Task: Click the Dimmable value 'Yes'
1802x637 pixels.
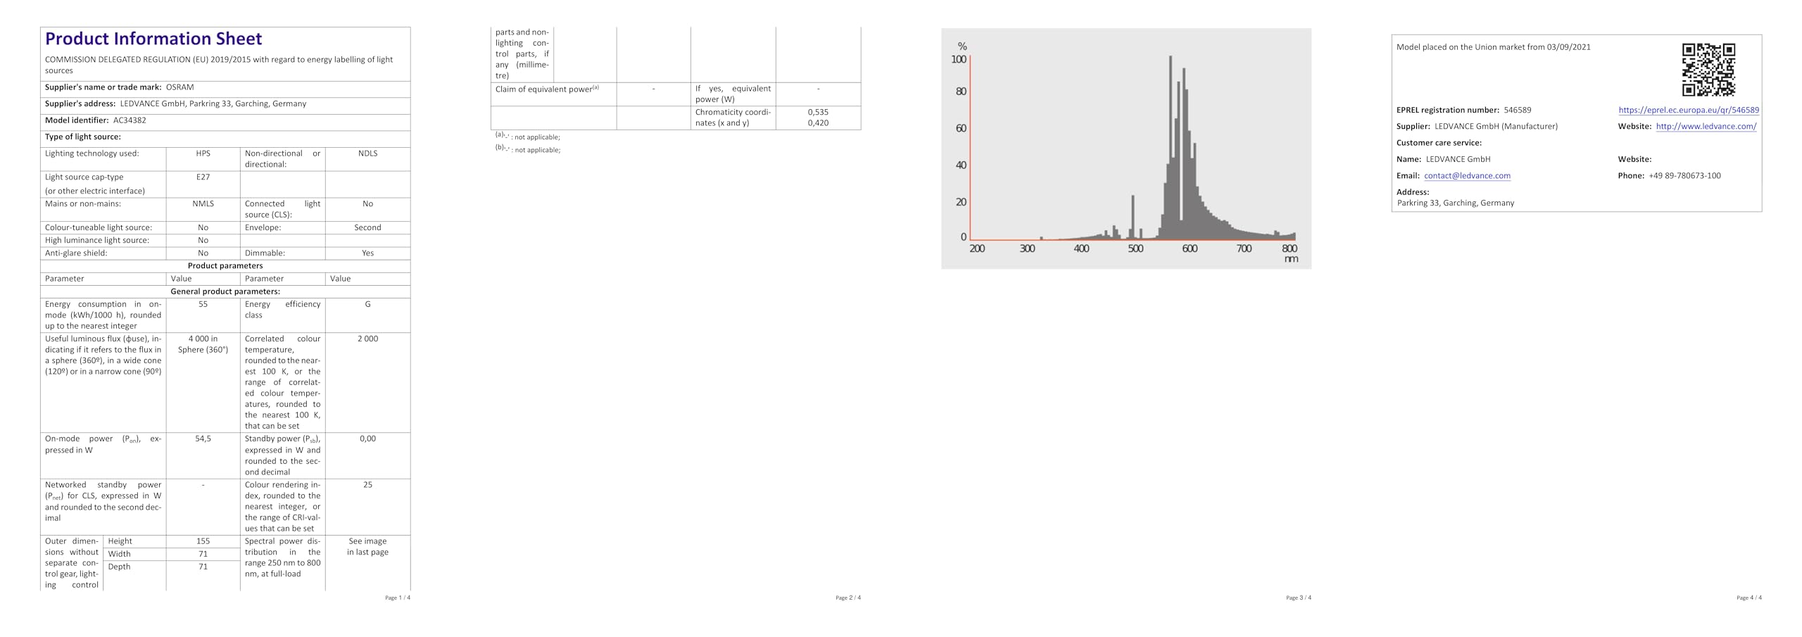Action: [367, 253]
